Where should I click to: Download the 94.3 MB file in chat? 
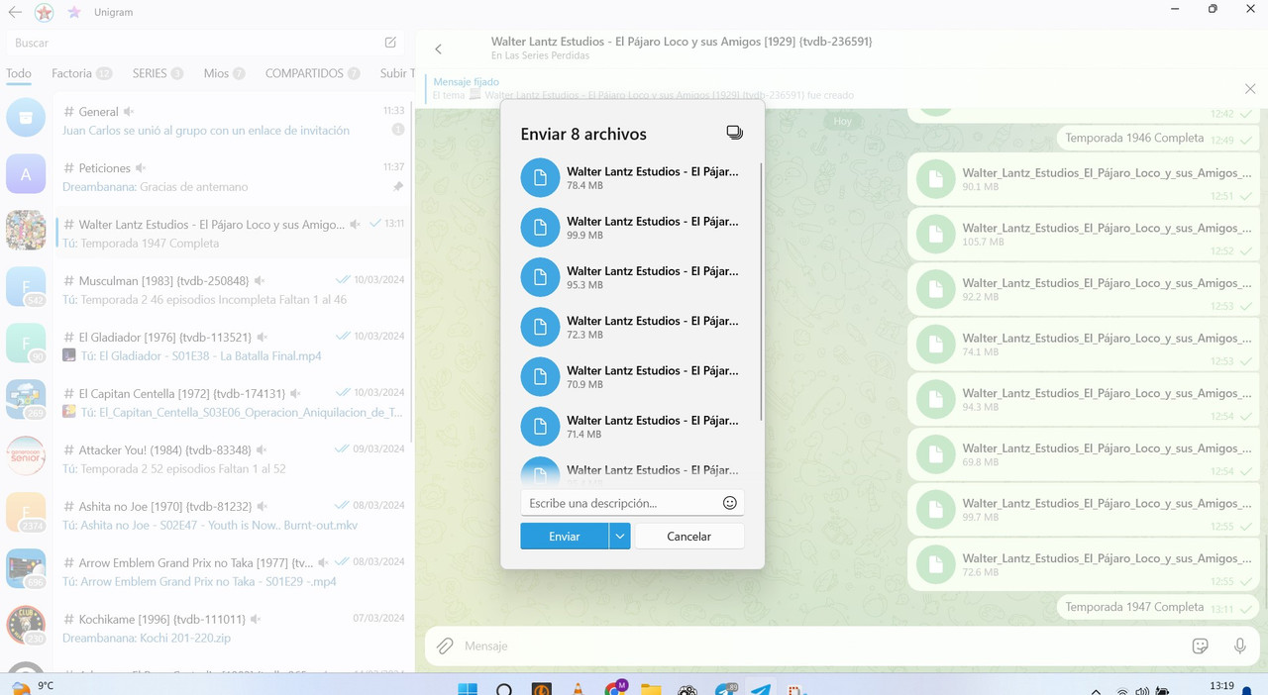point(935,400)
